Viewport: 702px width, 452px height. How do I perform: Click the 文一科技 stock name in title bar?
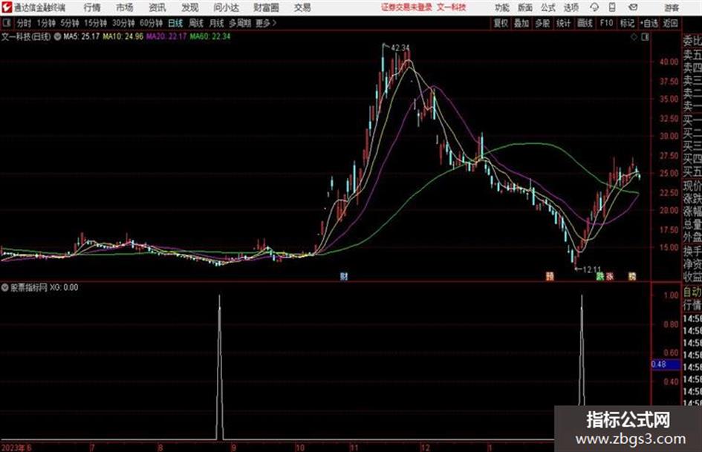point(452,7)
